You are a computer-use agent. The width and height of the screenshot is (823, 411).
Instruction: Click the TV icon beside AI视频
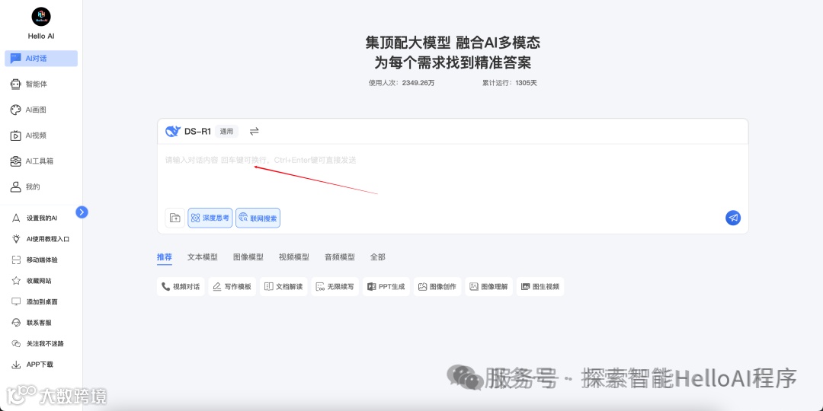(16, 135)
